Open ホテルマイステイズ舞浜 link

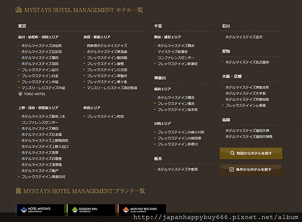pyautogui.click(x=176, y=46)
